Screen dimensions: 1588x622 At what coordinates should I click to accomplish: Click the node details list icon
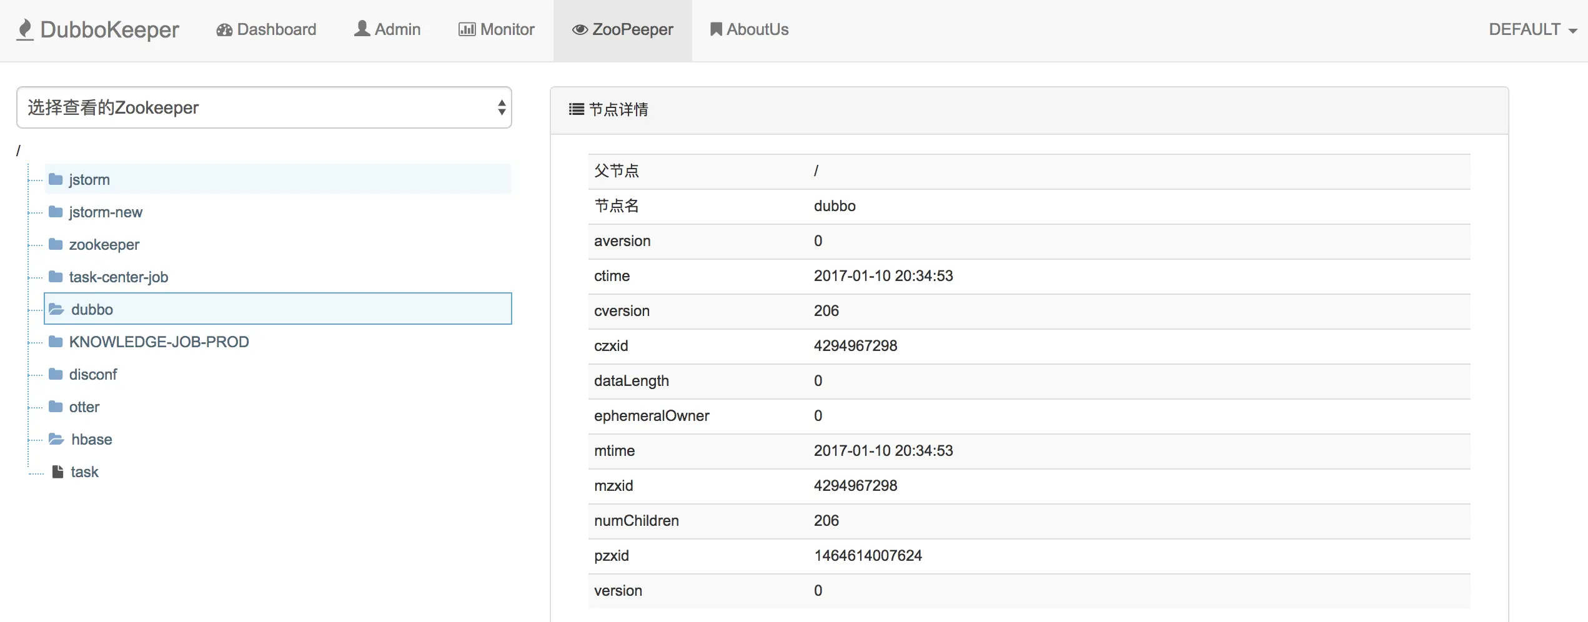tap(576, 109)
